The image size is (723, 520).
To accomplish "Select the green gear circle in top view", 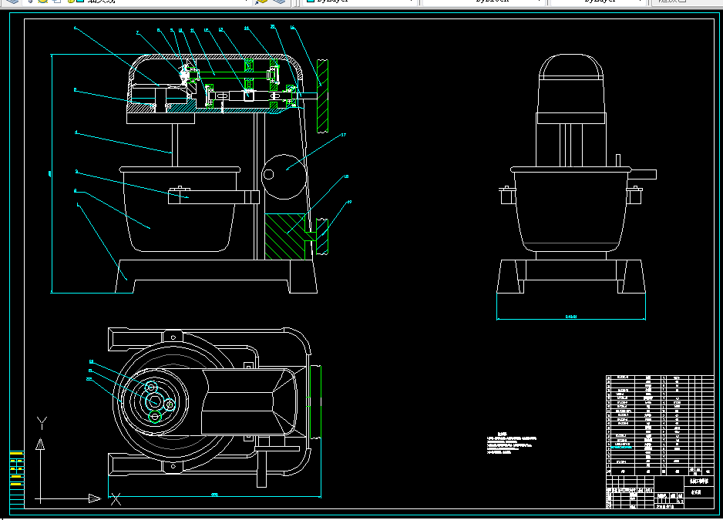I will 156,417.
